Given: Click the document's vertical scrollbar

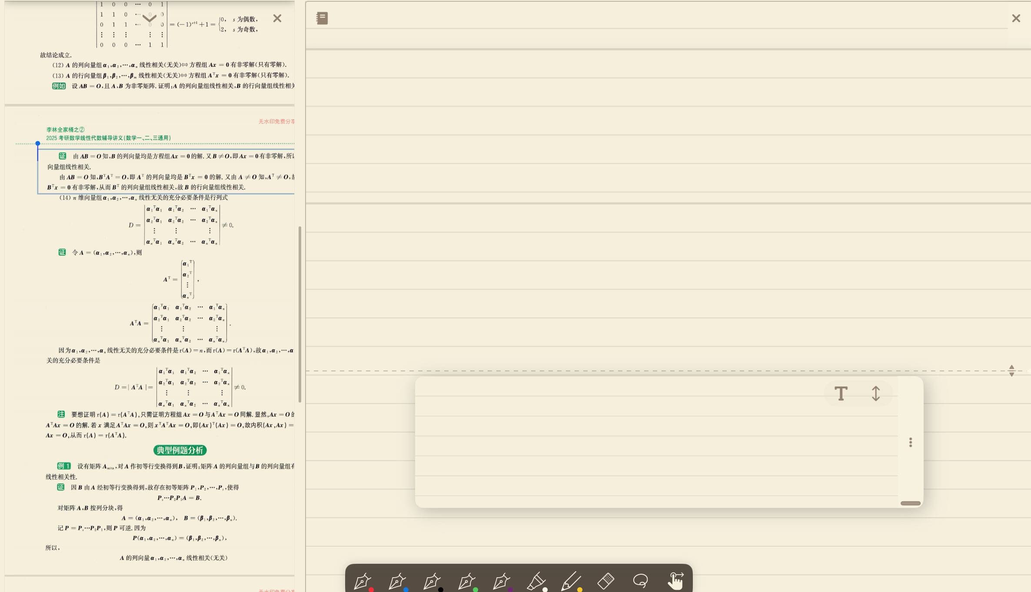Looking at the screenshot, I should [300, 314].
